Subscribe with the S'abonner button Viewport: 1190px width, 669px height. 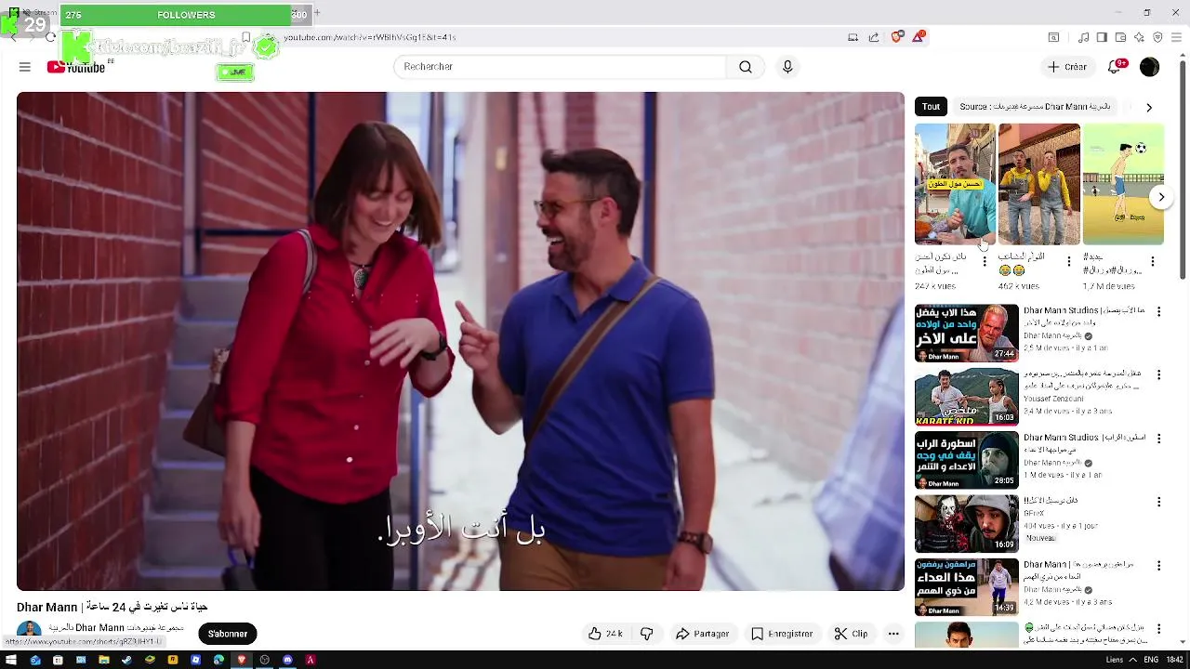pos(227,634)
